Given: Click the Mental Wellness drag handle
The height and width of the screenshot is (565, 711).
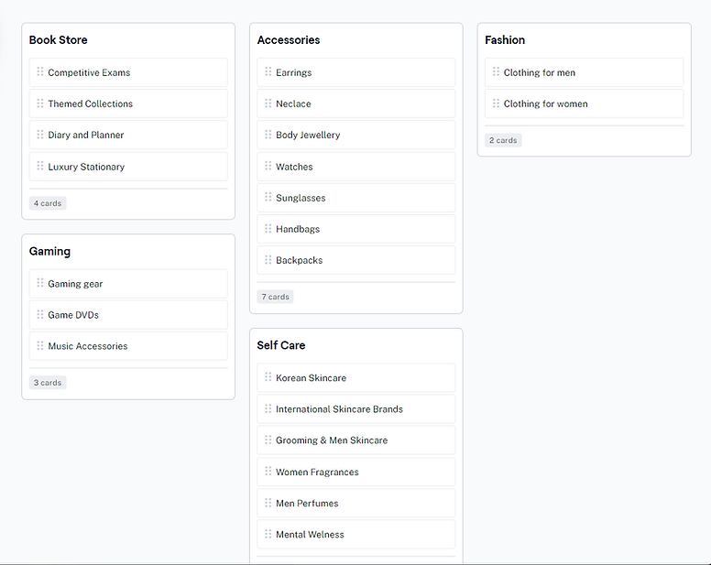Looking at the screenshot, I should click(x=268, y=534).
